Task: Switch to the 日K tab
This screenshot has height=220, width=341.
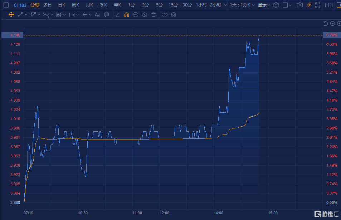Action: click(62, 5)
